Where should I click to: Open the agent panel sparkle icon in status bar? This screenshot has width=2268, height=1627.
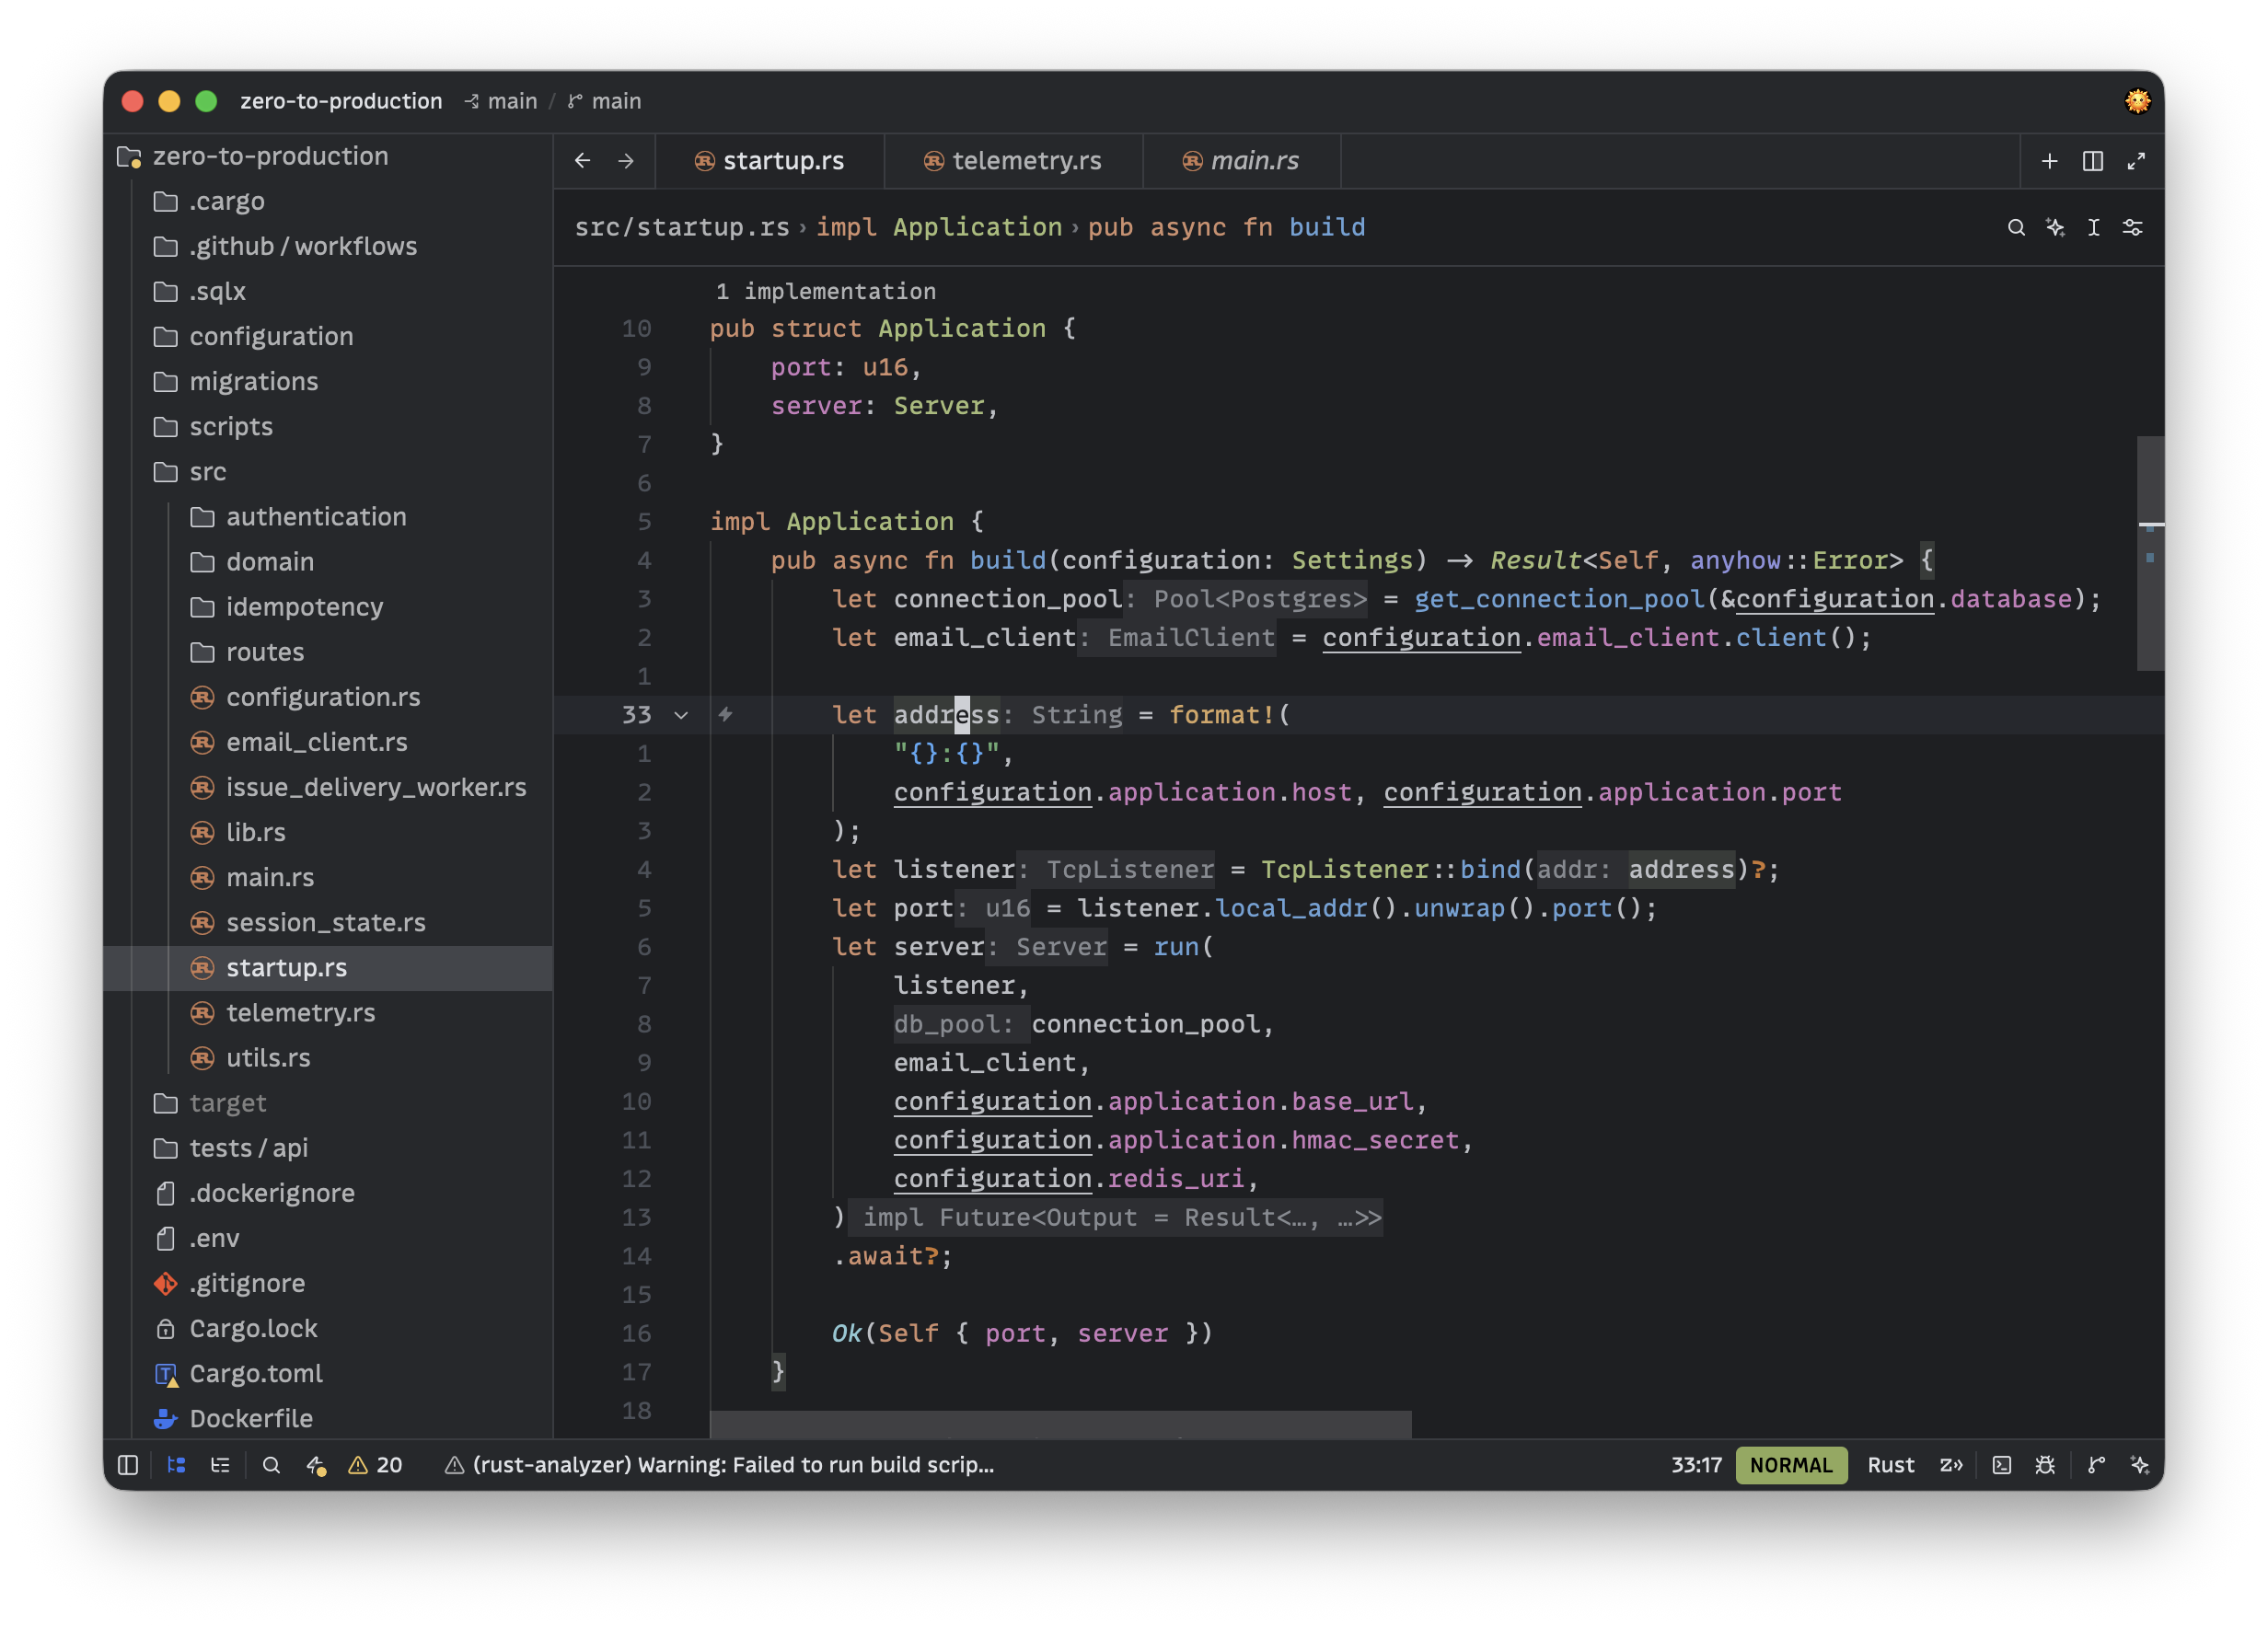[x=2140, y=1465]
